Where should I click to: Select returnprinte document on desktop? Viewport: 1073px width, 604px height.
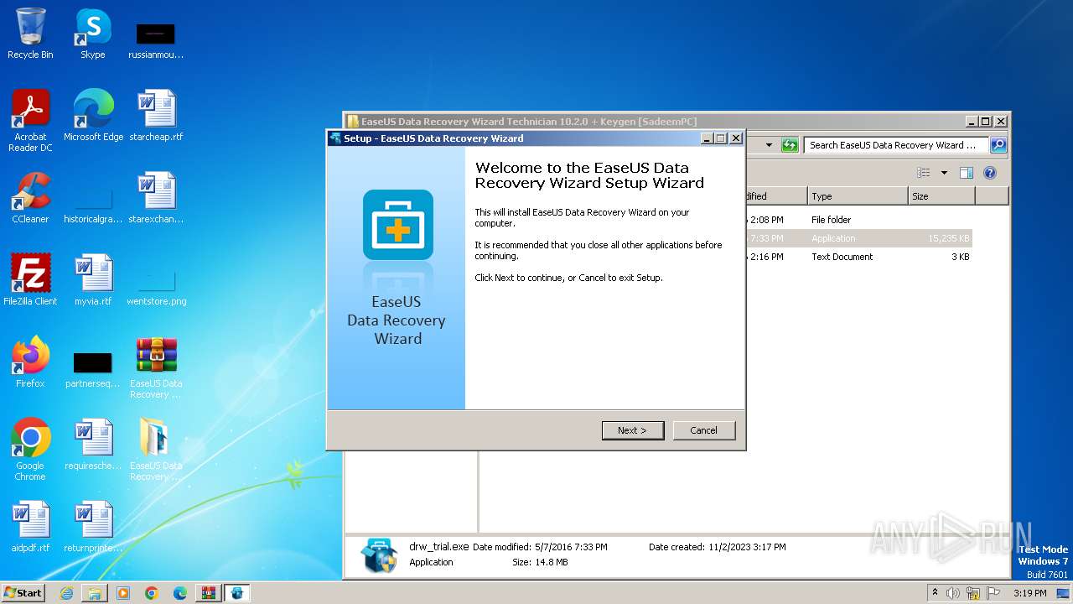pos(93,527)
